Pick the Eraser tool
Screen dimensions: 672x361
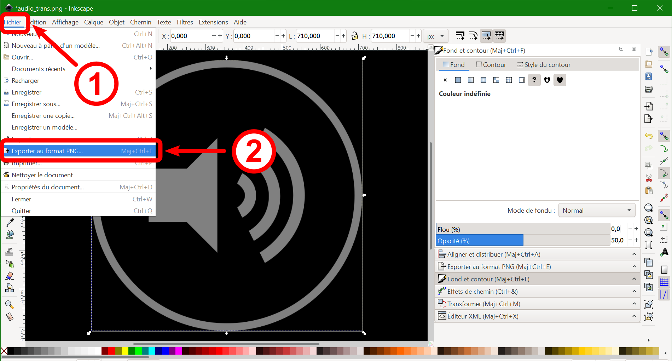[x=10, y=276]
